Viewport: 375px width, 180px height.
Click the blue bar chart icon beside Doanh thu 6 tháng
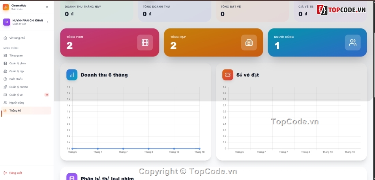point(72,75)
